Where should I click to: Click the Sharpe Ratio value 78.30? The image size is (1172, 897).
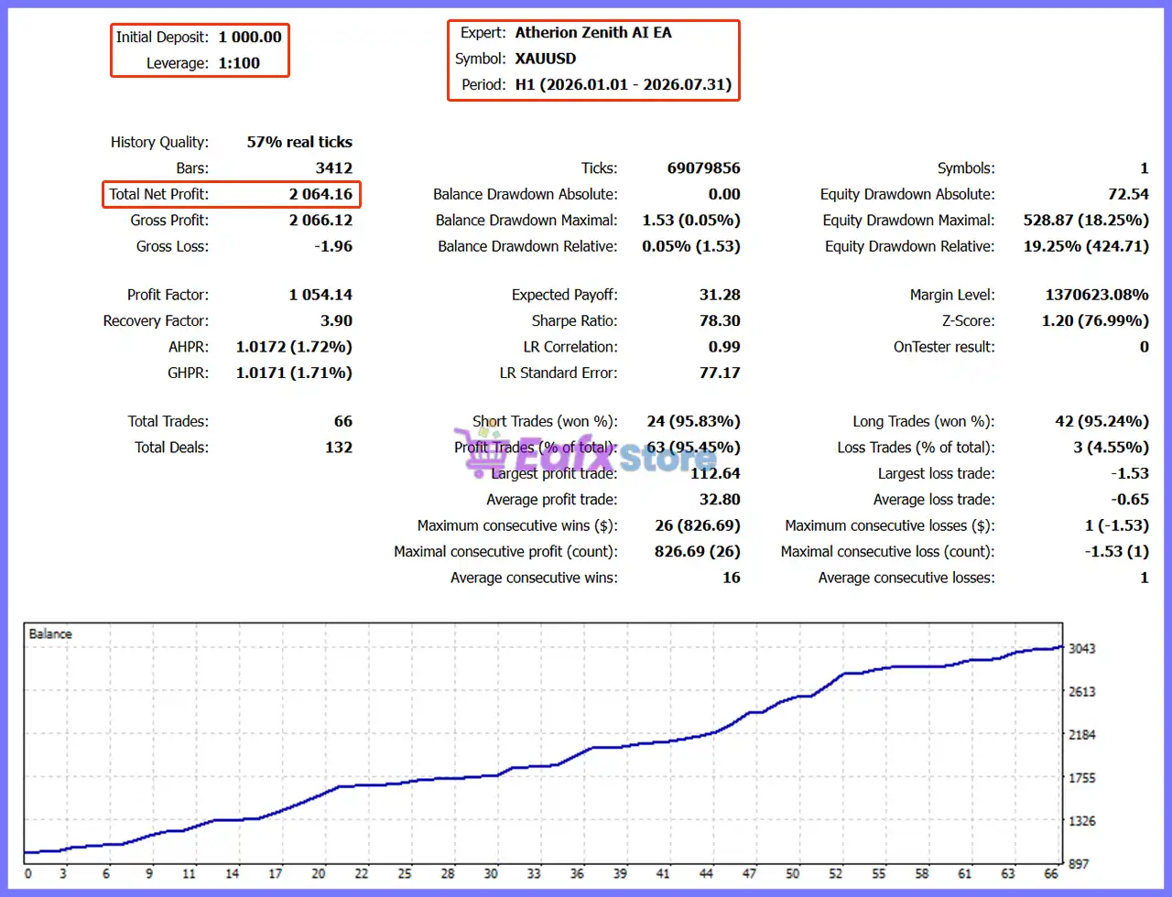720,321
